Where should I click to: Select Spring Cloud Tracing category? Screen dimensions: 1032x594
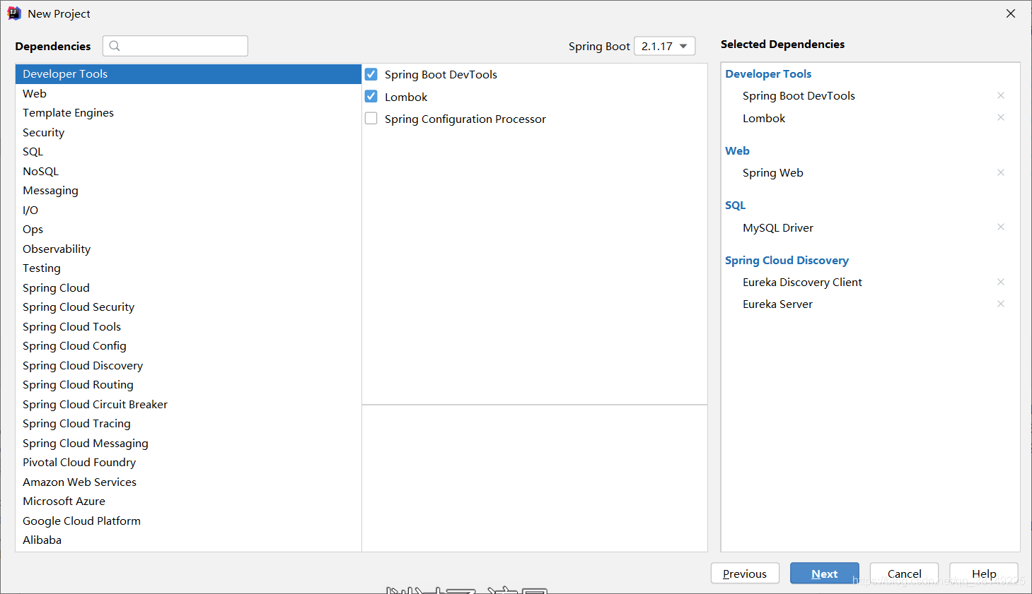188,424
